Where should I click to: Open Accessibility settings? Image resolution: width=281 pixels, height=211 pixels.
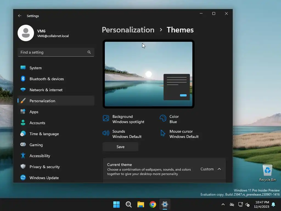56,156
